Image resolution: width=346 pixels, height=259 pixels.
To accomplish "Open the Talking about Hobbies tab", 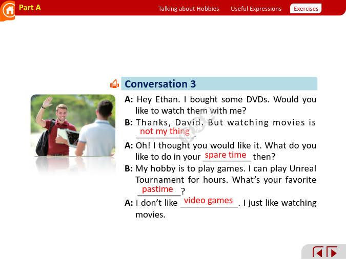I will (188, 9).
